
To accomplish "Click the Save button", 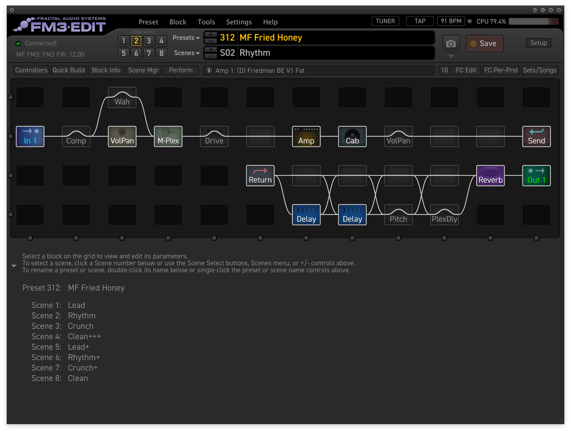I will click(x=484, y=43).
